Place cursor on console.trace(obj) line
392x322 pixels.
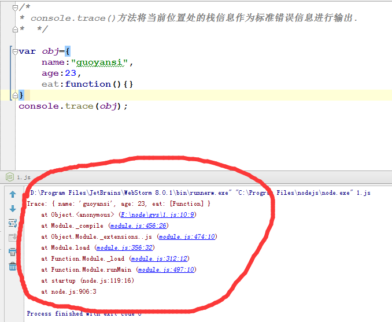pos(73,106)
